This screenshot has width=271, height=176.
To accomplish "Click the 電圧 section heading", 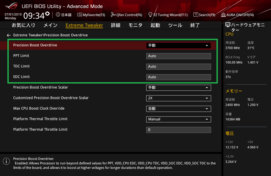I will point(230,134).
